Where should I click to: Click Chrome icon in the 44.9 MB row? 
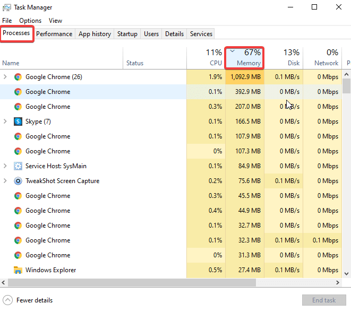tap(18, 211)
